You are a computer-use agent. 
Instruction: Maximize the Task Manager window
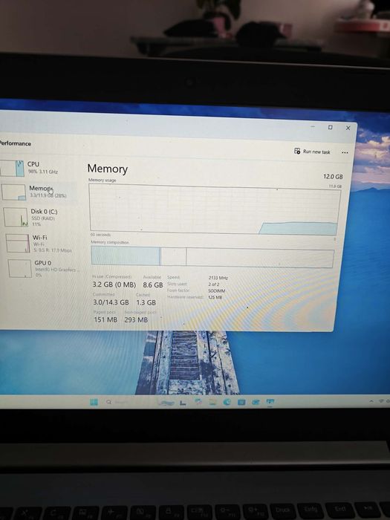point(331,127)
